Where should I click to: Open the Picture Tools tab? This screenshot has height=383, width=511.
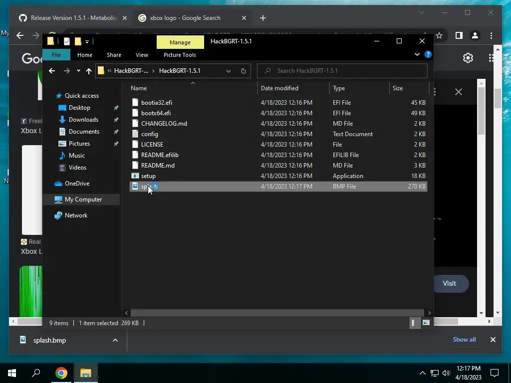180,55
